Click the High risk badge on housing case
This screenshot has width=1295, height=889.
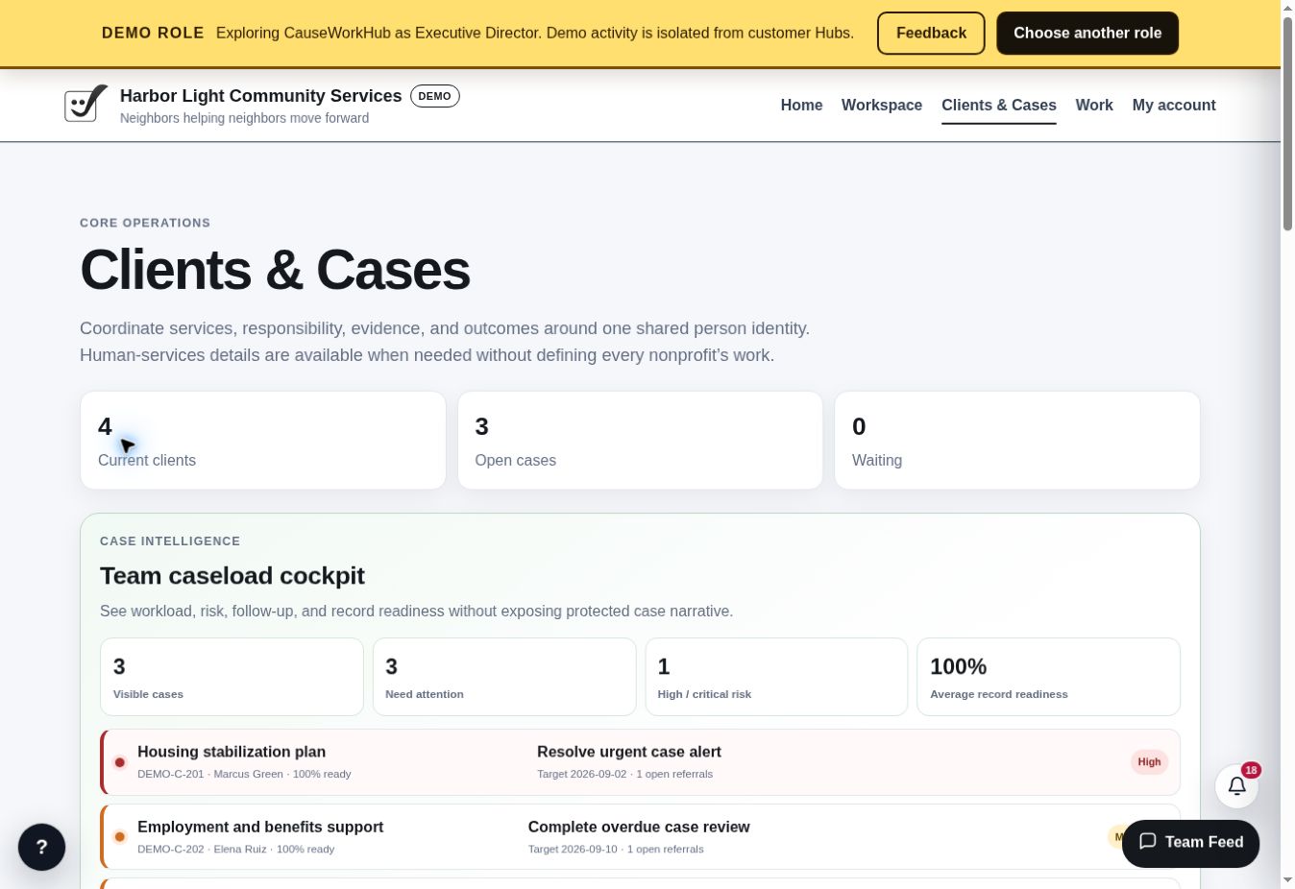[1149, 762]
